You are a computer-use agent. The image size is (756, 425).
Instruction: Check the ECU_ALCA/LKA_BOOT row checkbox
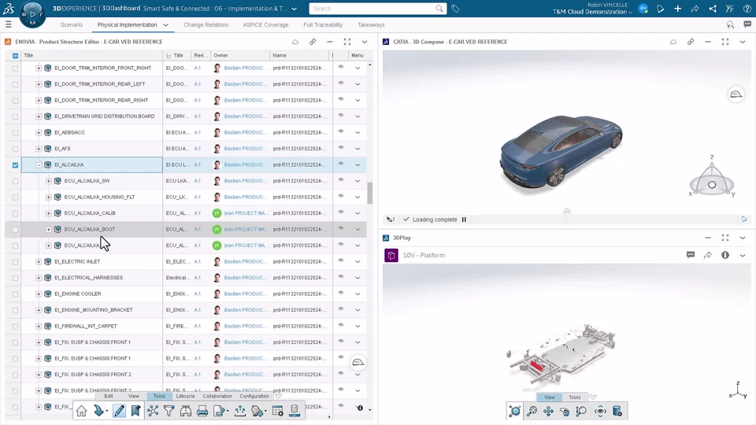tap(16, 229)
